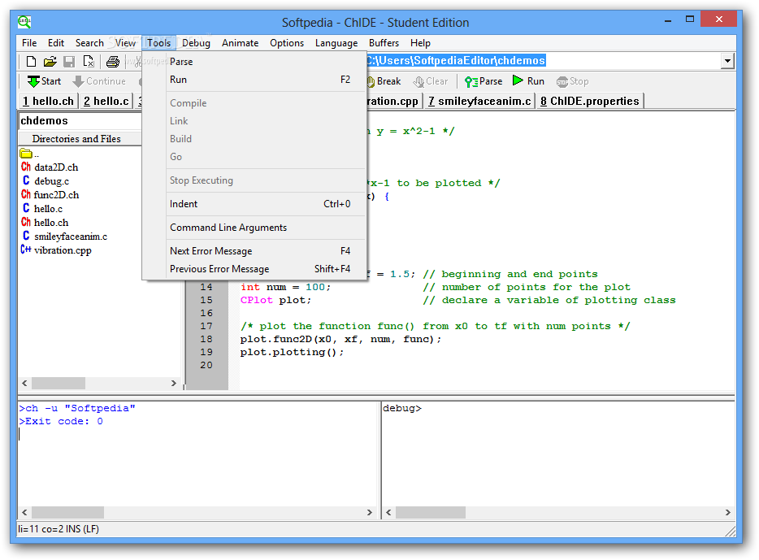This screenshot has width=759, height=560.
Task: Click the Close file toolbar icon
Action: point(89,62)
